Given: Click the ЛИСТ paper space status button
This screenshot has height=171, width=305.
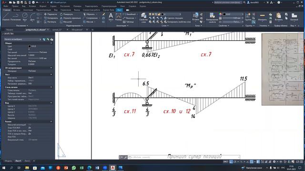Looking at the screenshot, I should [225, 161].
